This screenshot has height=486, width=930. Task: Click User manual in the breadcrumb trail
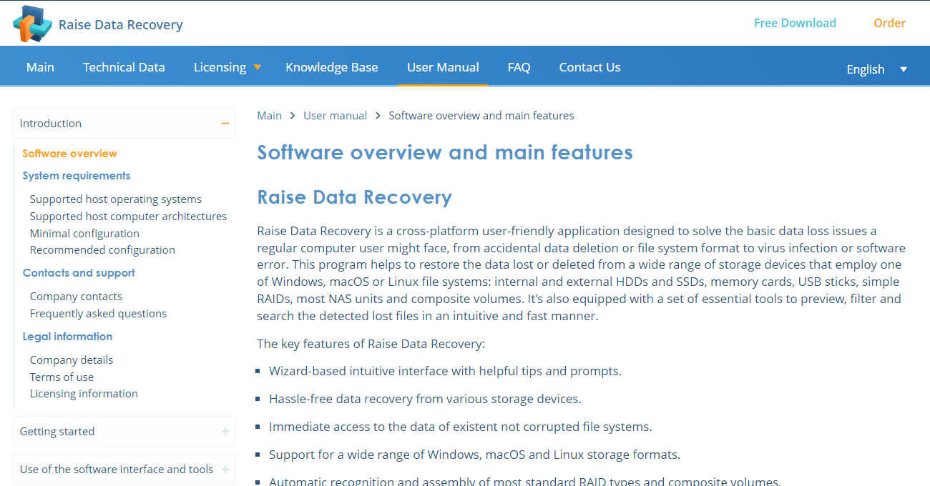coord(335,115)
